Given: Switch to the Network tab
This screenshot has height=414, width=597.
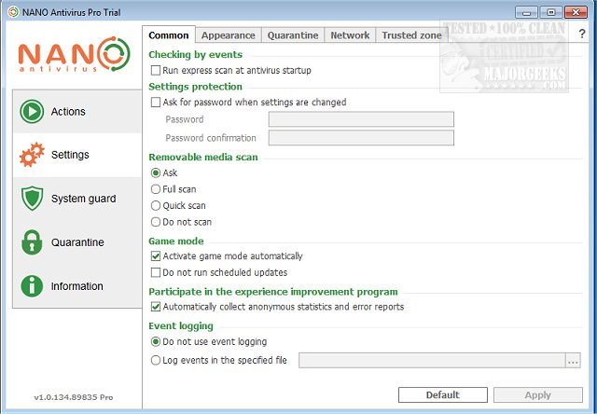Looking at the screenshot, I should click(350, 35).
